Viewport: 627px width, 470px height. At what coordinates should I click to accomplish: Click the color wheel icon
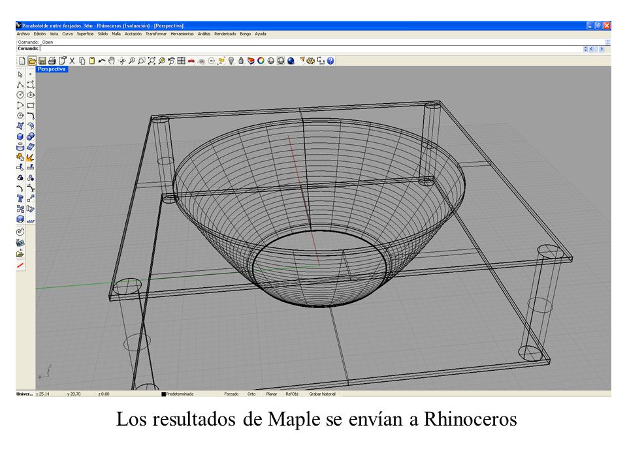coord(261,61)
